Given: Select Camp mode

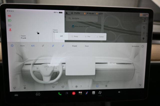Looking at the screenshot, I should (100, 37).
